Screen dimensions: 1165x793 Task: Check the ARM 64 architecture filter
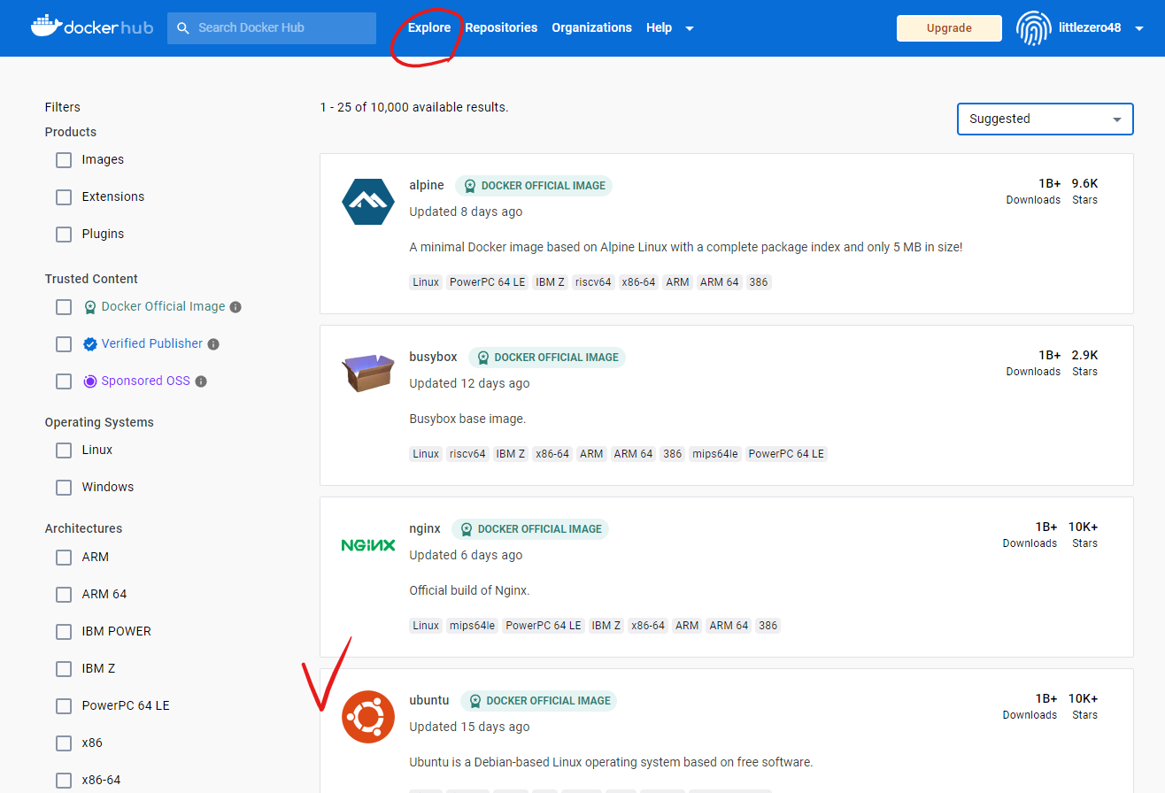(x=64, y=595)
